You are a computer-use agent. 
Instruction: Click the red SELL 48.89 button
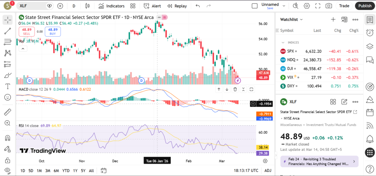[27, 31]
